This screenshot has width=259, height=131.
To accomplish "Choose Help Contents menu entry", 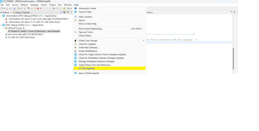I will point(109,17).
